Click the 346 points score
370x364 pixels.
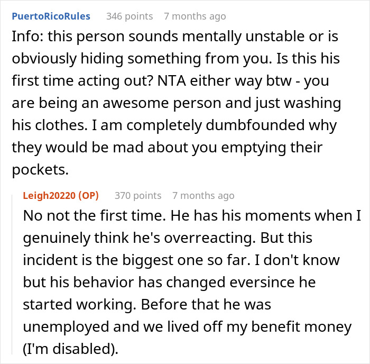[129, 16]
